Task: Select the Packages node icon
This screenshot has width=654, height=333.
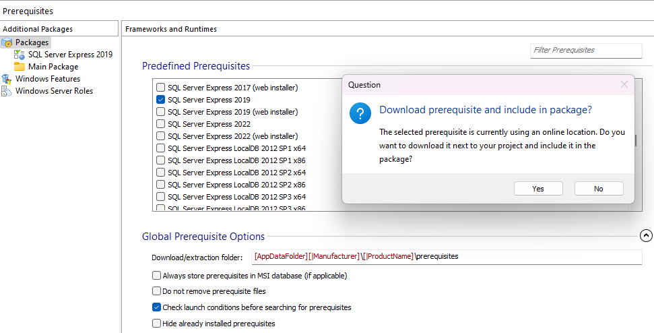Action: click(x=7, y=42)
